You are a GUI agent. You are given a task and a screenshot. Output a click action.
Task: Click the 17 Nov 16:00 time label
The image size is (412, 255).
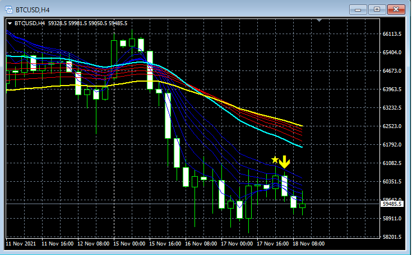coord(273,244)
